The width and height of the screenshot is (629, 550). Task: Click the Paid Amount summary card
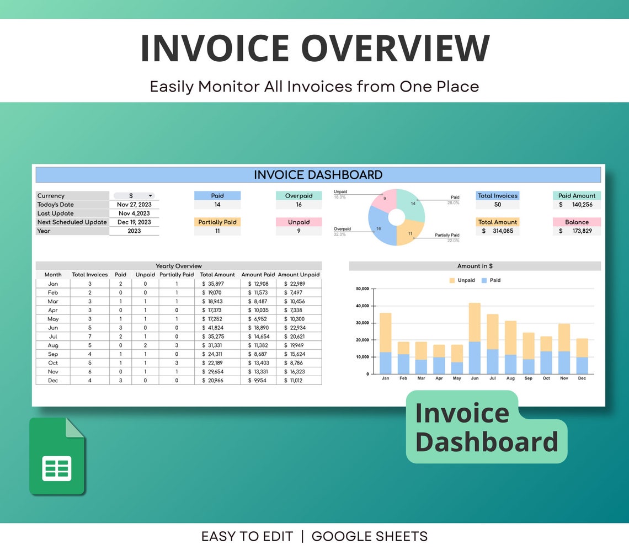tap(577, 200)
